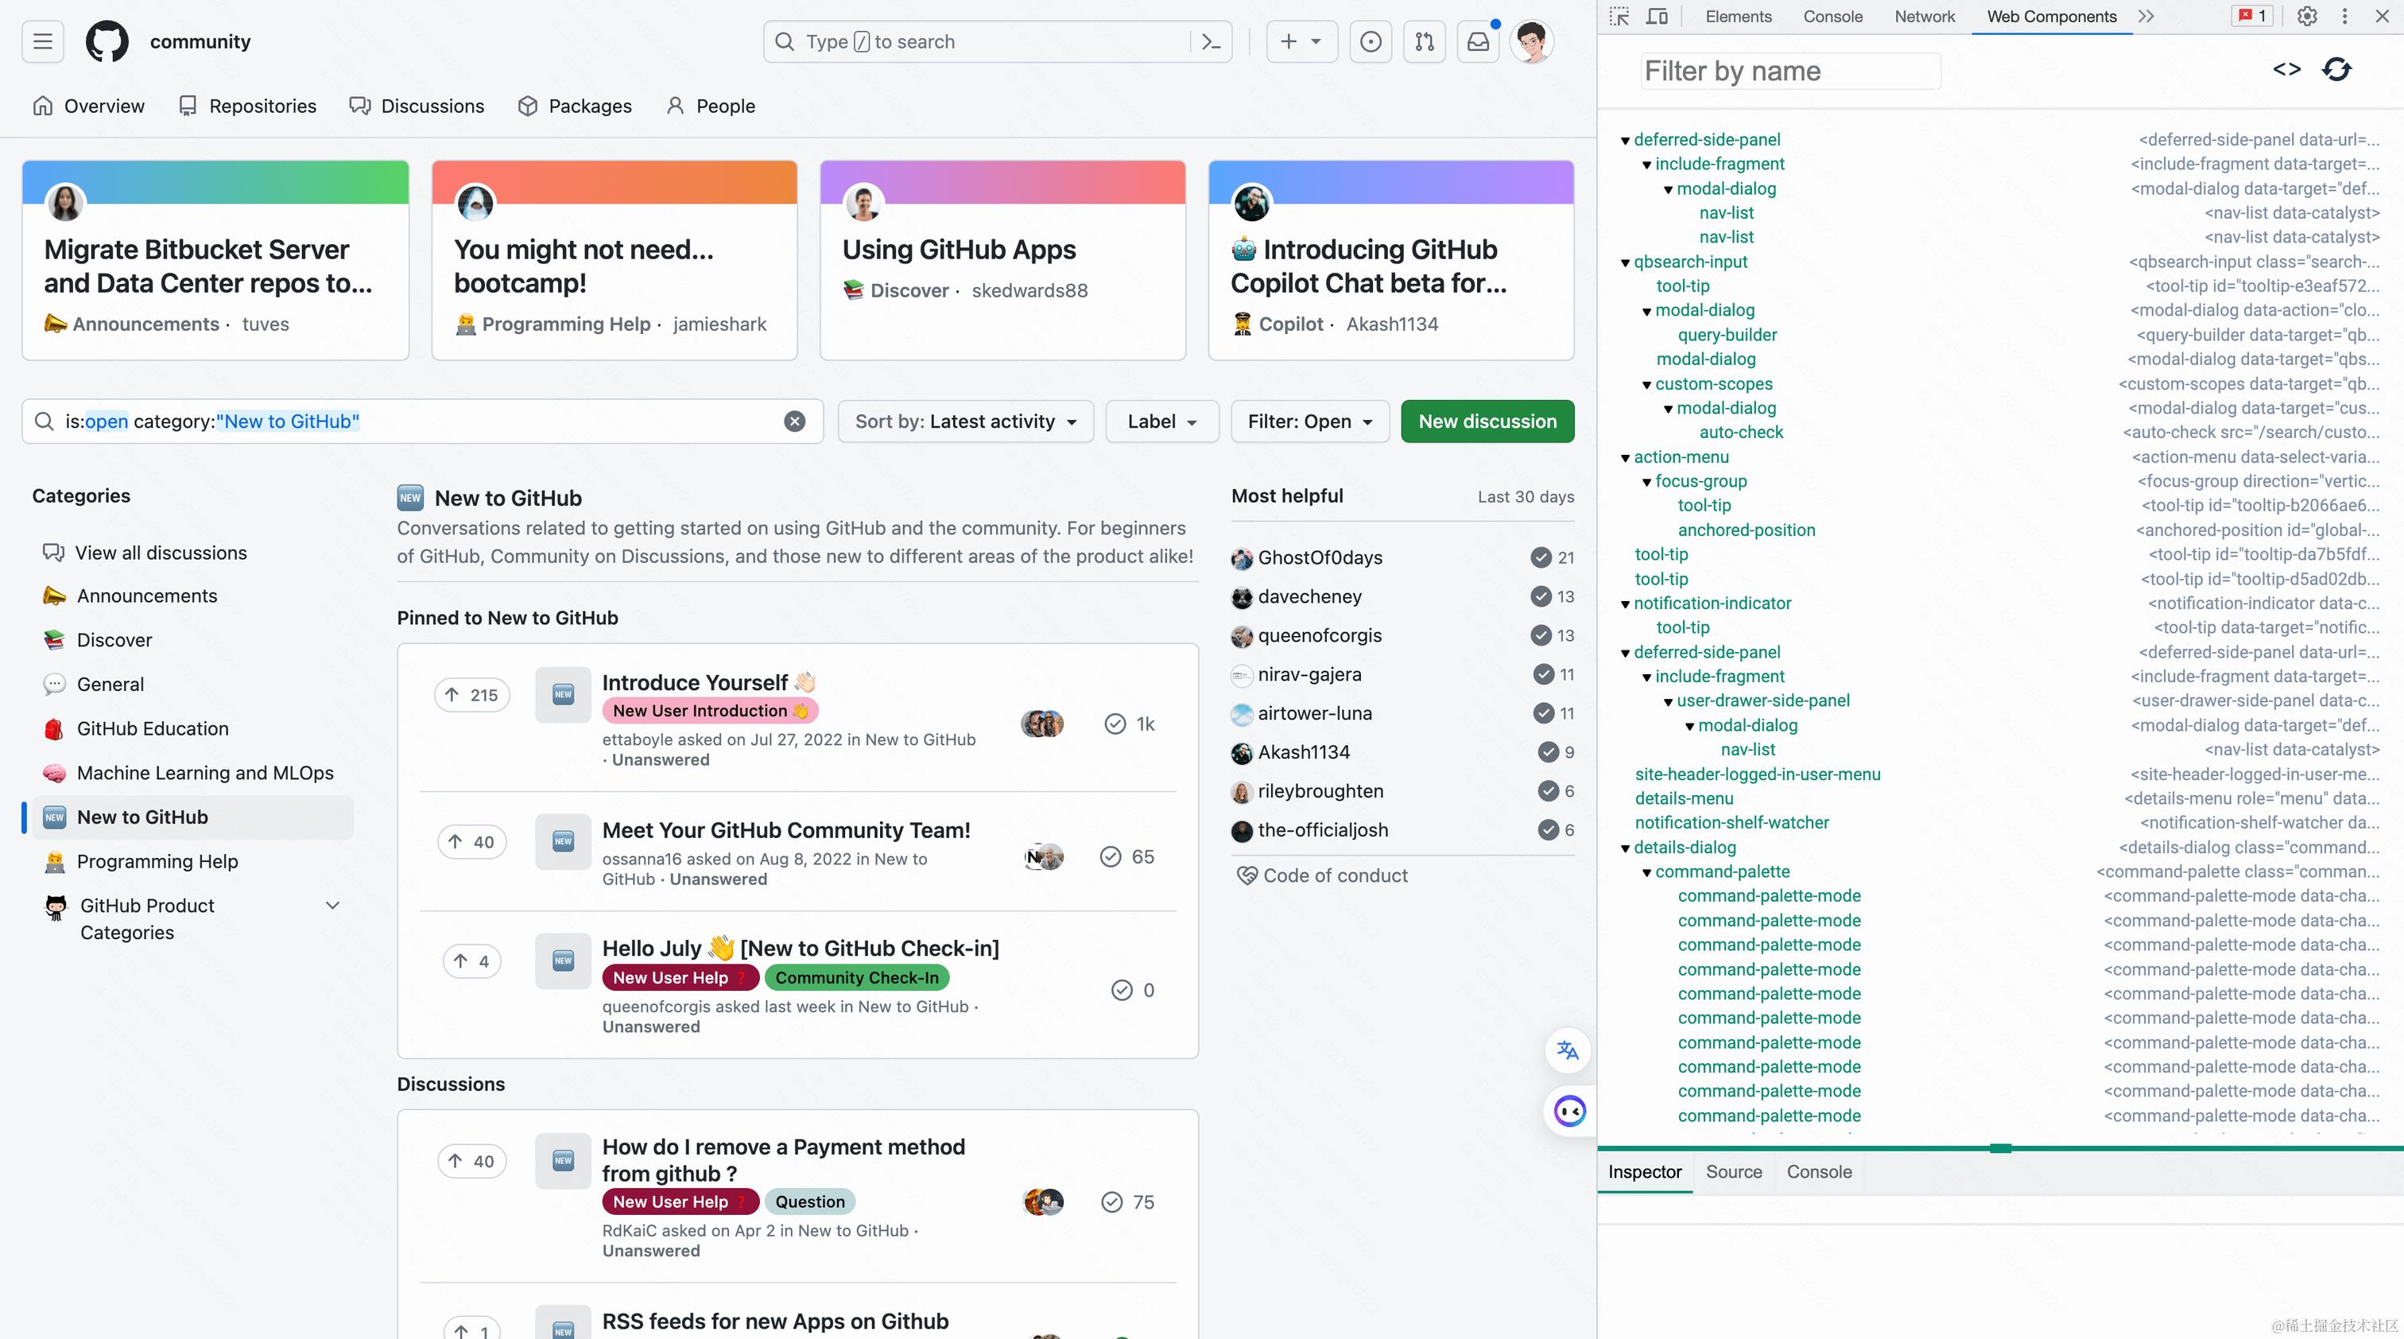Click the New discussion button

click(1487, 421)
